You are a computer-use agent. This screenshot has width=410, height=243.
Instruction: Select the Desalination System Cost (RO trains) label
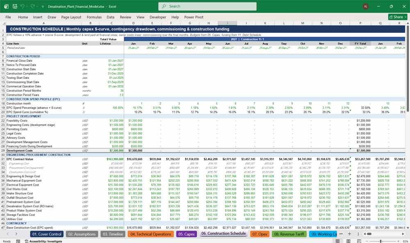(x=30, y=206)
